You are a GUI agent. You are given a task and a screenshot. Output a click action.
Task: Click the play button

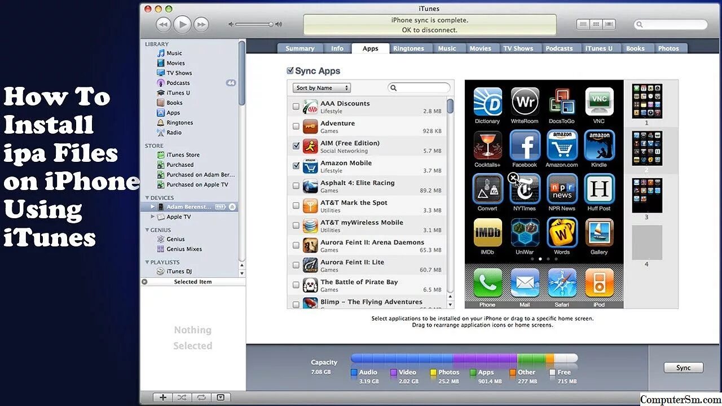(182, 24)
